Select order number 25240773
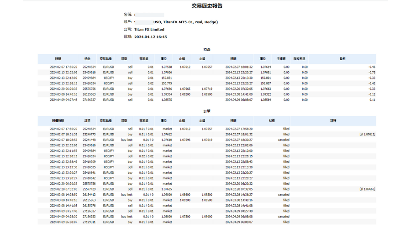 pos(90,135)
